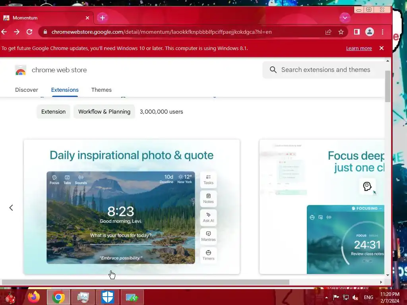407x305 pixels.
Task: Click Tabs icon in Momentum preview
Action: coord(67,180)
